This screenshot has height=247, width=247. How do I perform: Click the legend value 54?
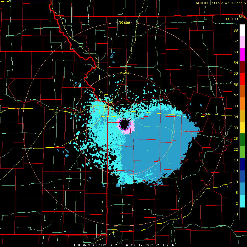236,63
